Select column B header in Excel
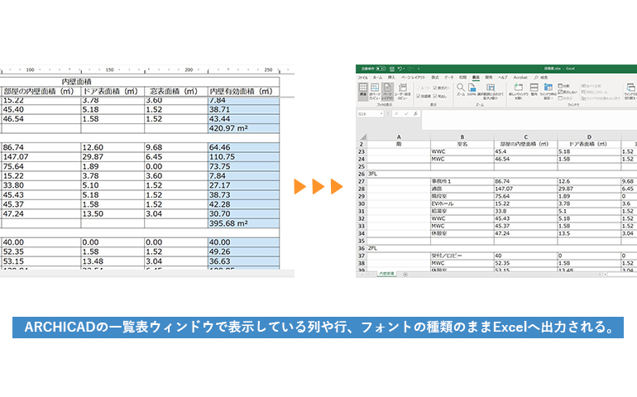This screenshot has width=637, height=397. (x=462, y=137)
